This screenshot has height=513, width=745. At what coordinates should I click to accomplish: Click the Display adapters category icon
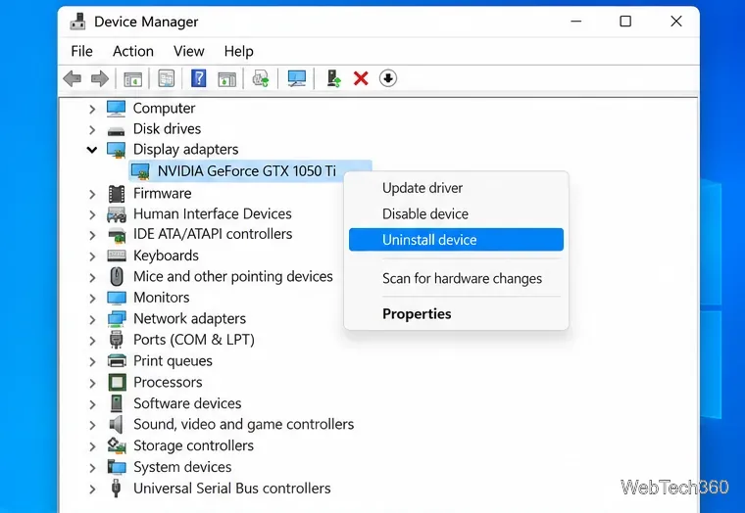click(116, 150)
